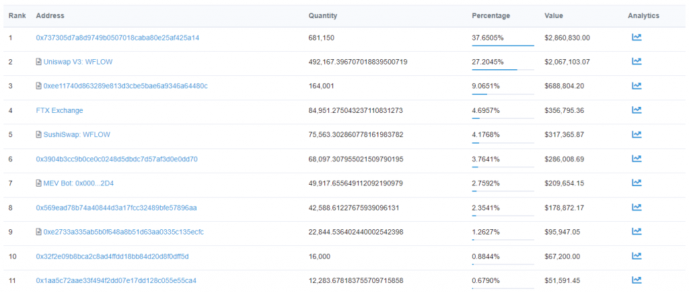The height and width of the screenshot is (293, 689).
Task: Open address 0xe2733a335ab5b0f648a8b51d63aa0335c135ecfc
Action: (124, 232)
